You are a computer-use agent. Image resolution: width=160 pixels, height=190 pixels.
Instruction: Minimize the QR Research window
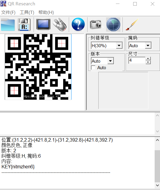click(118, 4)
